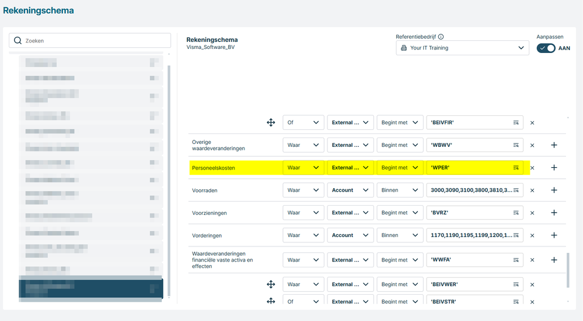Add condition to Overige waardeveranderingen row
The image size is (583, 321).
point(554,145)
